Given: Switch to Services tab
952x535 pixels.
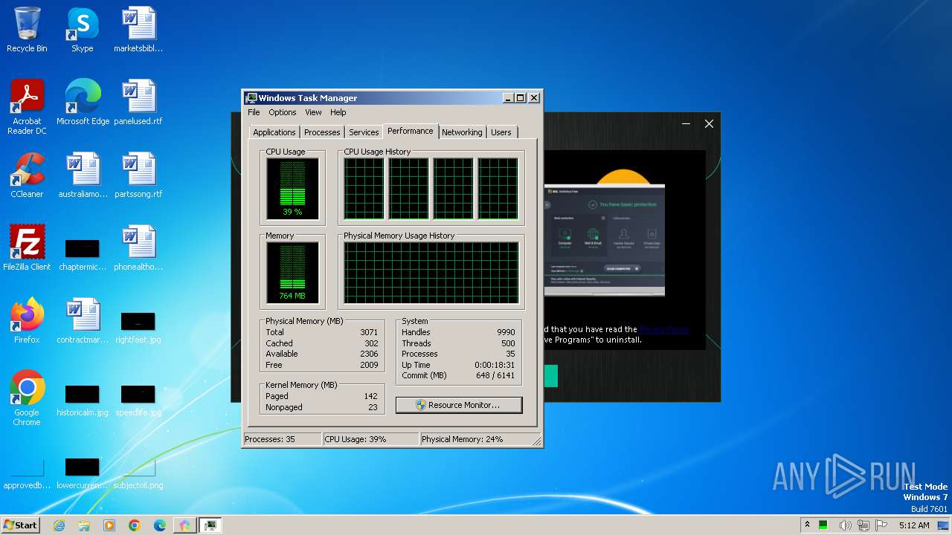Looking at the screenshot, I should point(364,132).
